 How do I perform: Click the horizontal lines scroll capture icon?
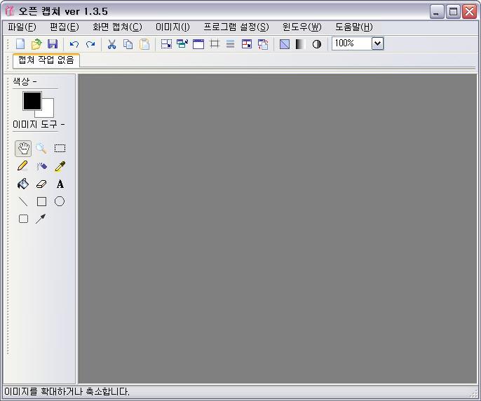point(231,44)
